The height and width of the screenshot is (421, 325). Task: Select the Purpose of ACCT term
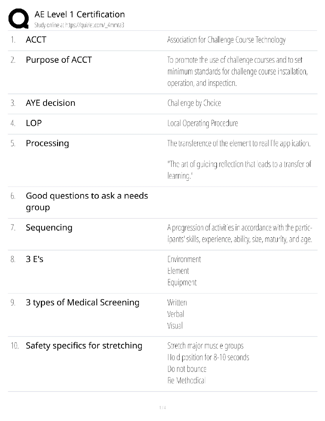point(59,60)
